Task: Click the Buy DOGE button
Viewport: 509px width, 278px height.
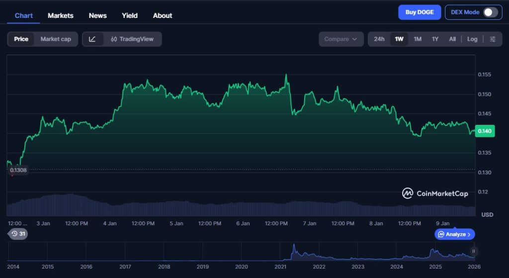Action: (x=420, y=12)
